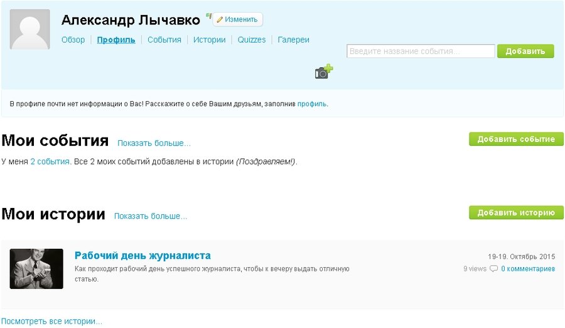Image resolution: width=565 pixels, height=328 pixels.
Task: Click the date 19-19. Октябрь 2015
Action: point(522,256)
